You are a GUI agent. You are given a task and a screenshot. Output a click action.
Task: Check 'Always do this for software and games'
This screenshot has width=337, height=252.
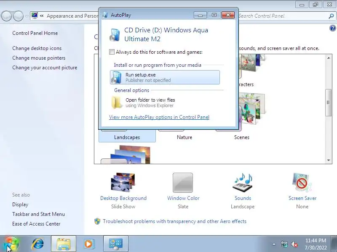112,52
